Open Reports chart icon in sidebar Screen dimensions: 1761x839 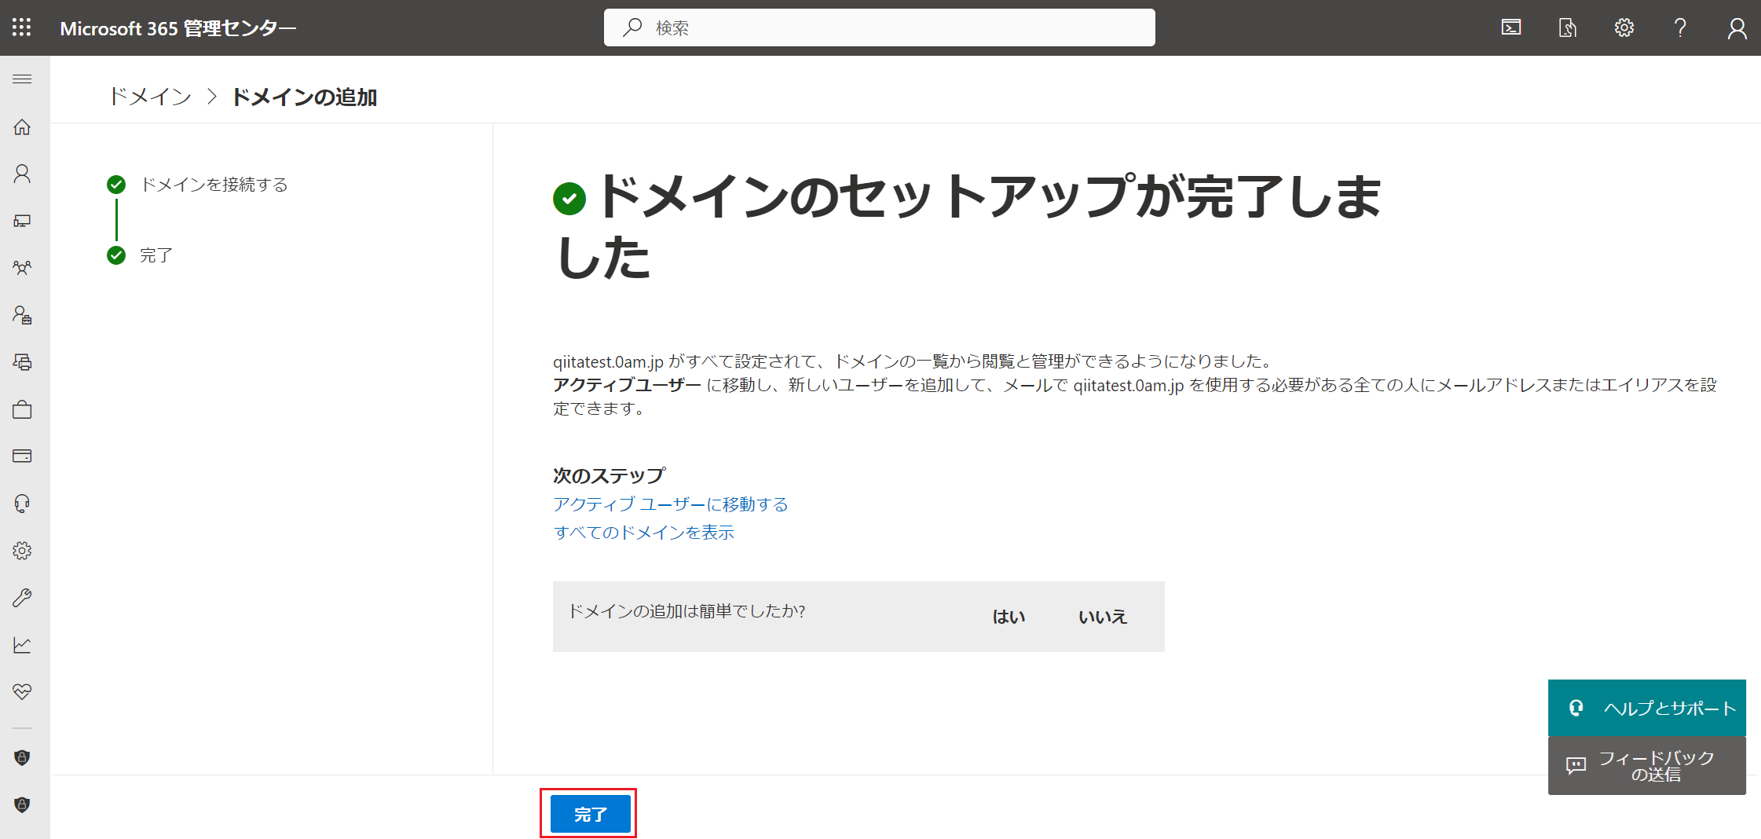point(22,645)
